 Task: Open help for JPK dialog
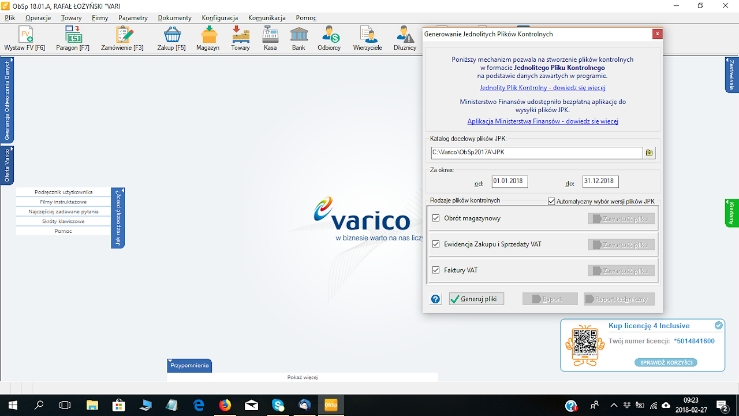436,299
